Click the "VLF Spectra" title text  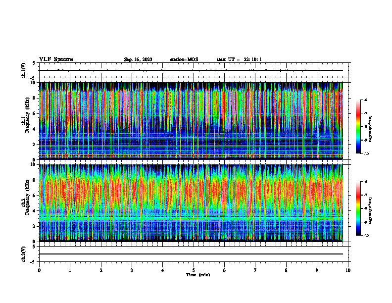point(56,59)
